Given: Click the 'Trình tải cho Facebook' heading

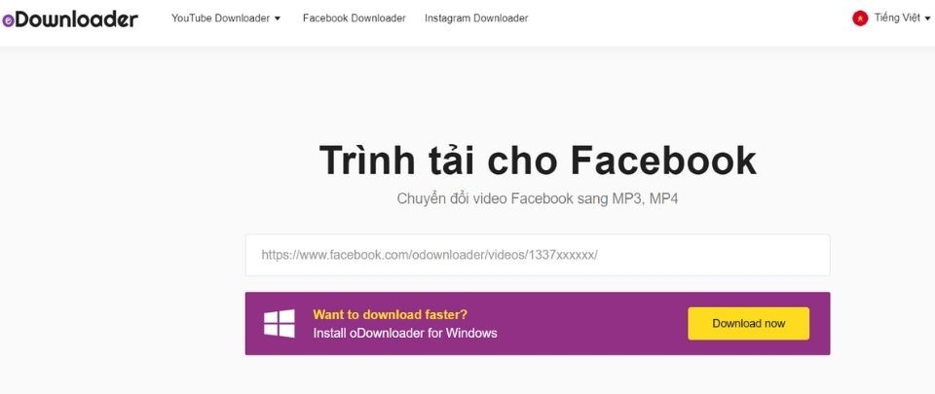Looking at the screenshot, I should click(538, 161).
